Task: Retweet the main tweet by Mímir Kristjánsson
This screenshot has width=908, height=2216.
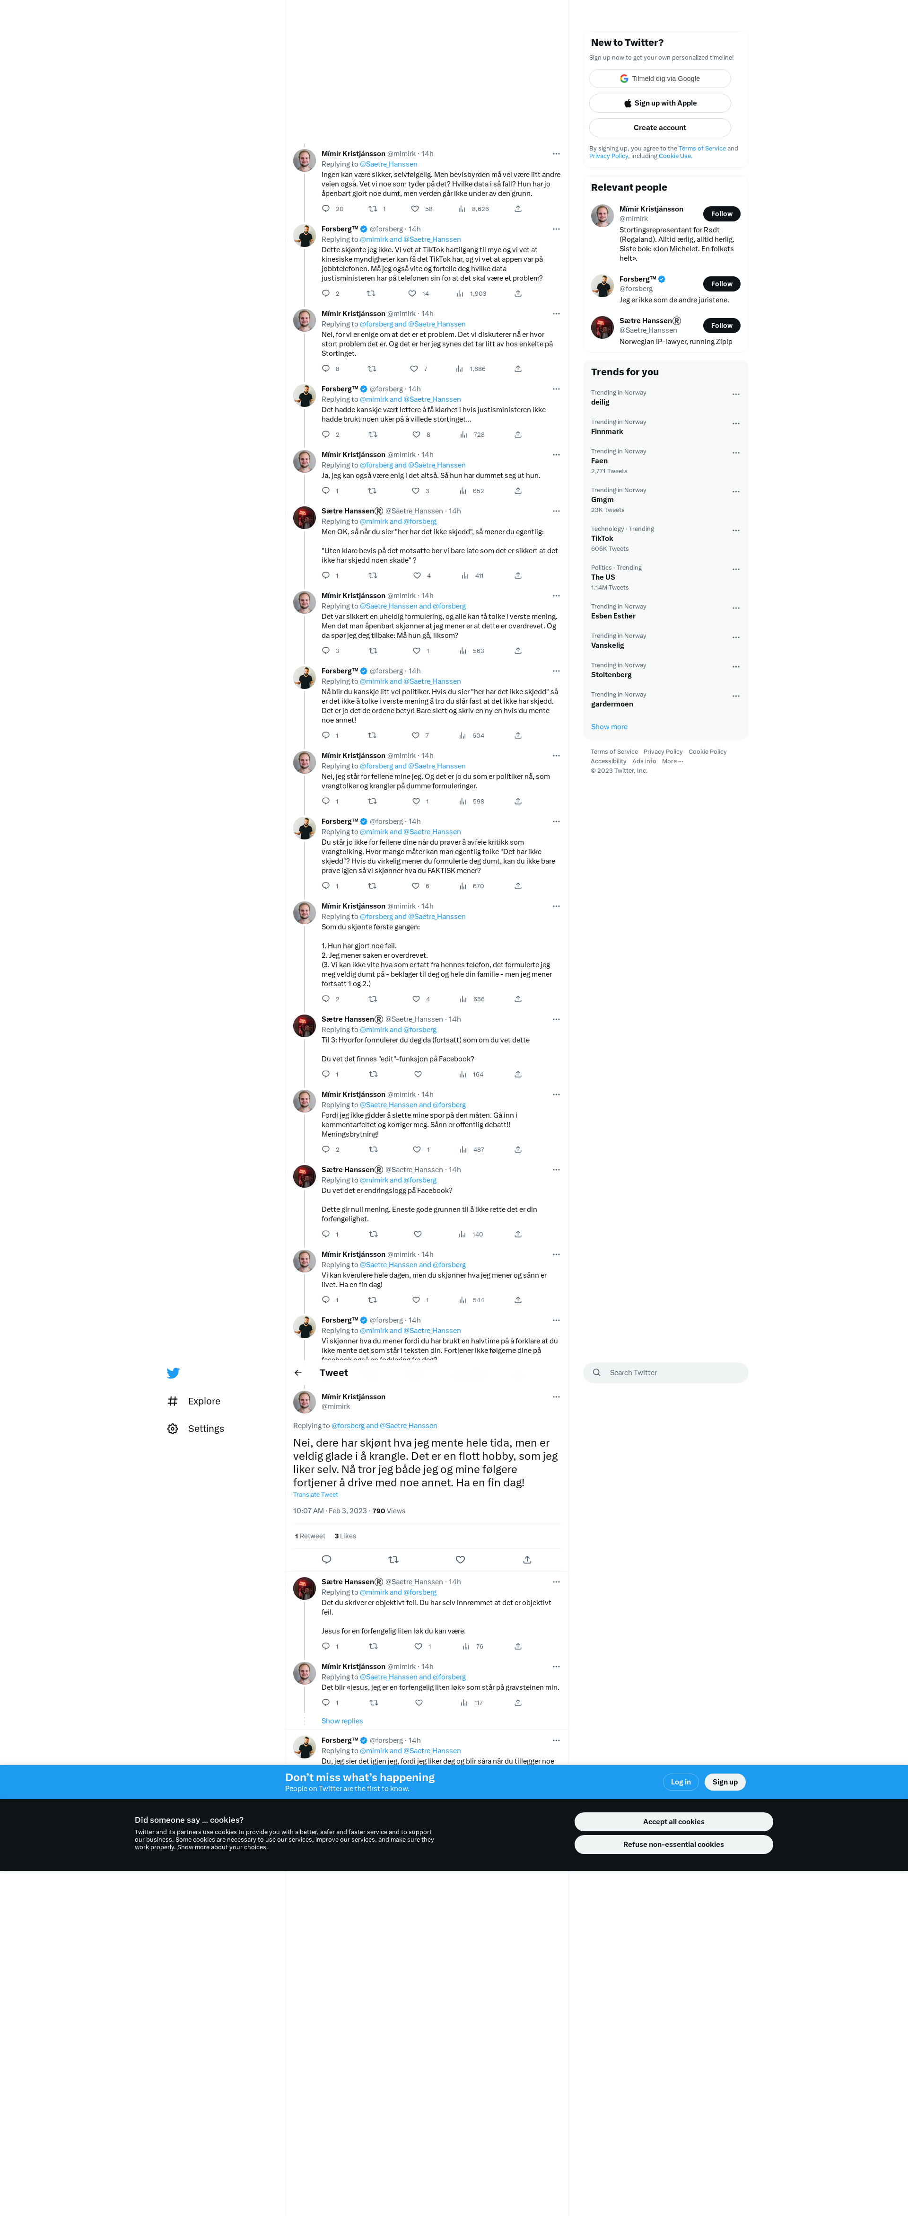Action: tap(393, 1560)
